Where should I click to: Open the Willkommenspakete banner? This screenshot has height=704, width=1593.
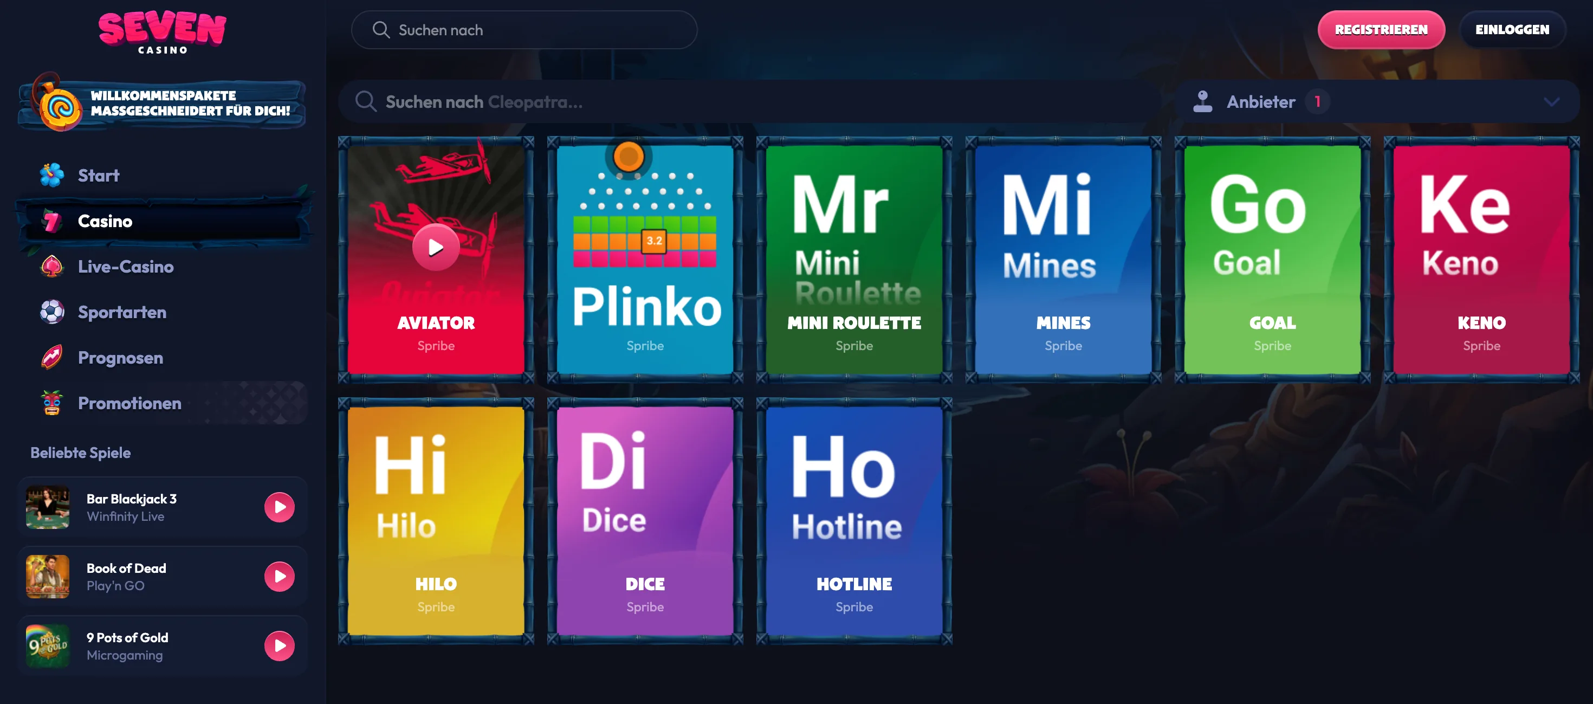[x=162, y=104]
